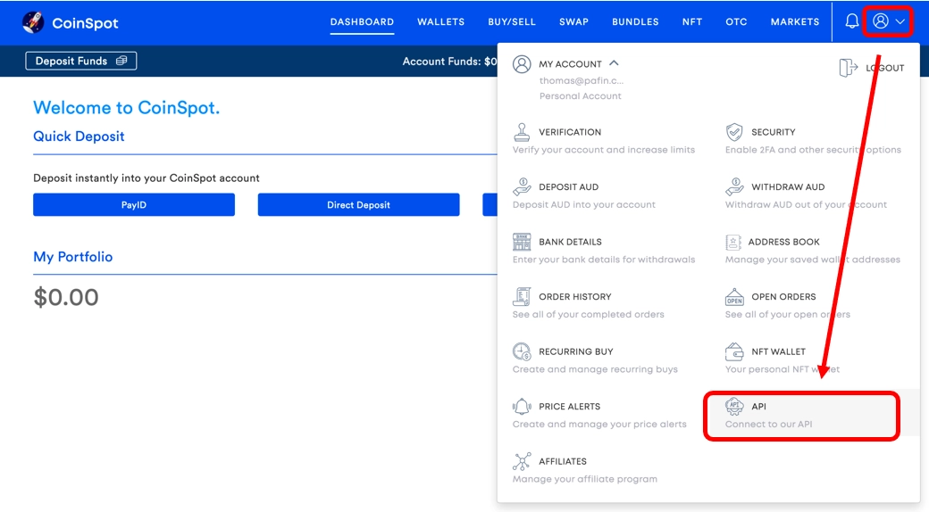Click the Price Alerts bell icon
Image resolution: width=929 pixels, height=512 pixels.
coord(522,406)
